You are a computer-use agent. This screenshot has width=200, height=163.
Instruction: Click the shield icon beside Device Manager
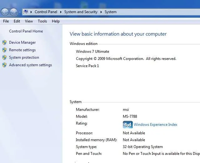coord(4,42)
